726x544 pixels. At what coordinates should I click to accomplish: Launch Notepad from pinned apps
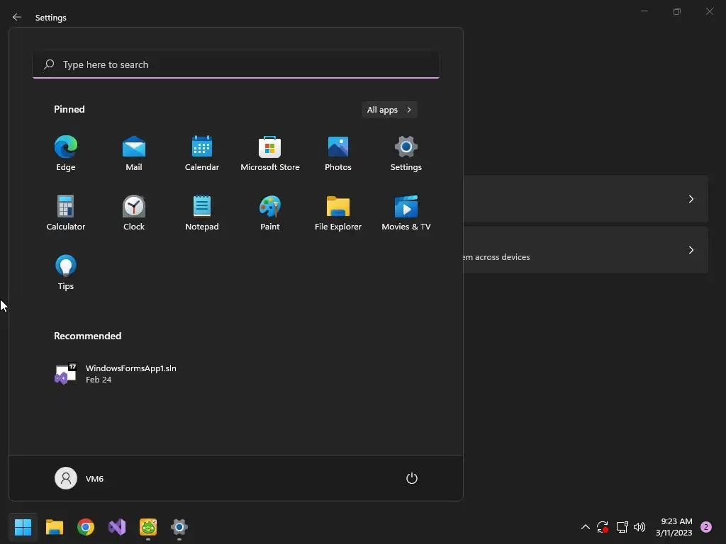(x=202, y=212)
